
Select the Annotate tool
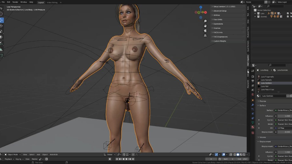coord(1,44)
